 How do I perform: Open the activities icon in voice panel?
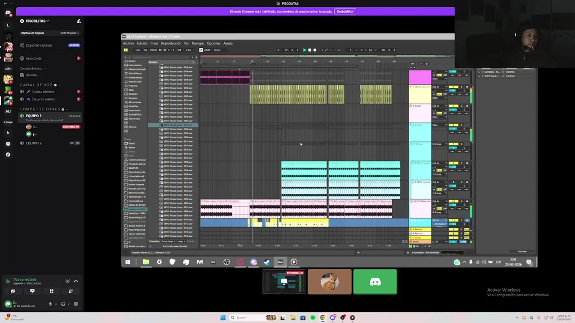coord(51,291)
